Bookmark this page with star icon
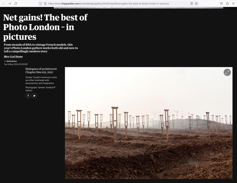 (x=196, y=3)
